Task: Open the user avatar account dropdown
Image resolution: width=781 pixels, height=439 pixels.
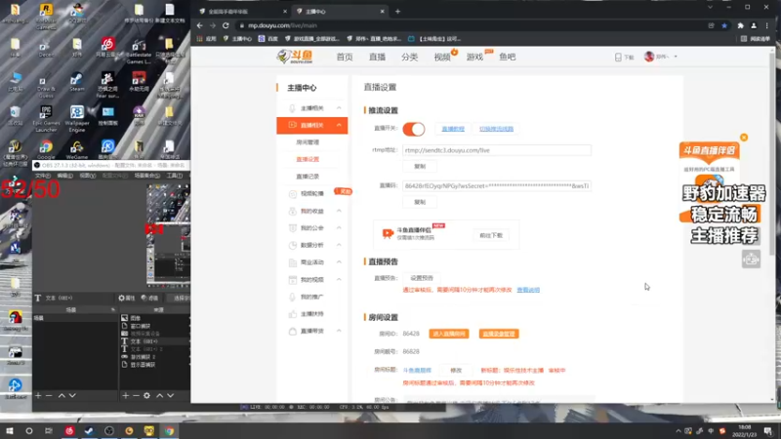Action: (661, 57)
